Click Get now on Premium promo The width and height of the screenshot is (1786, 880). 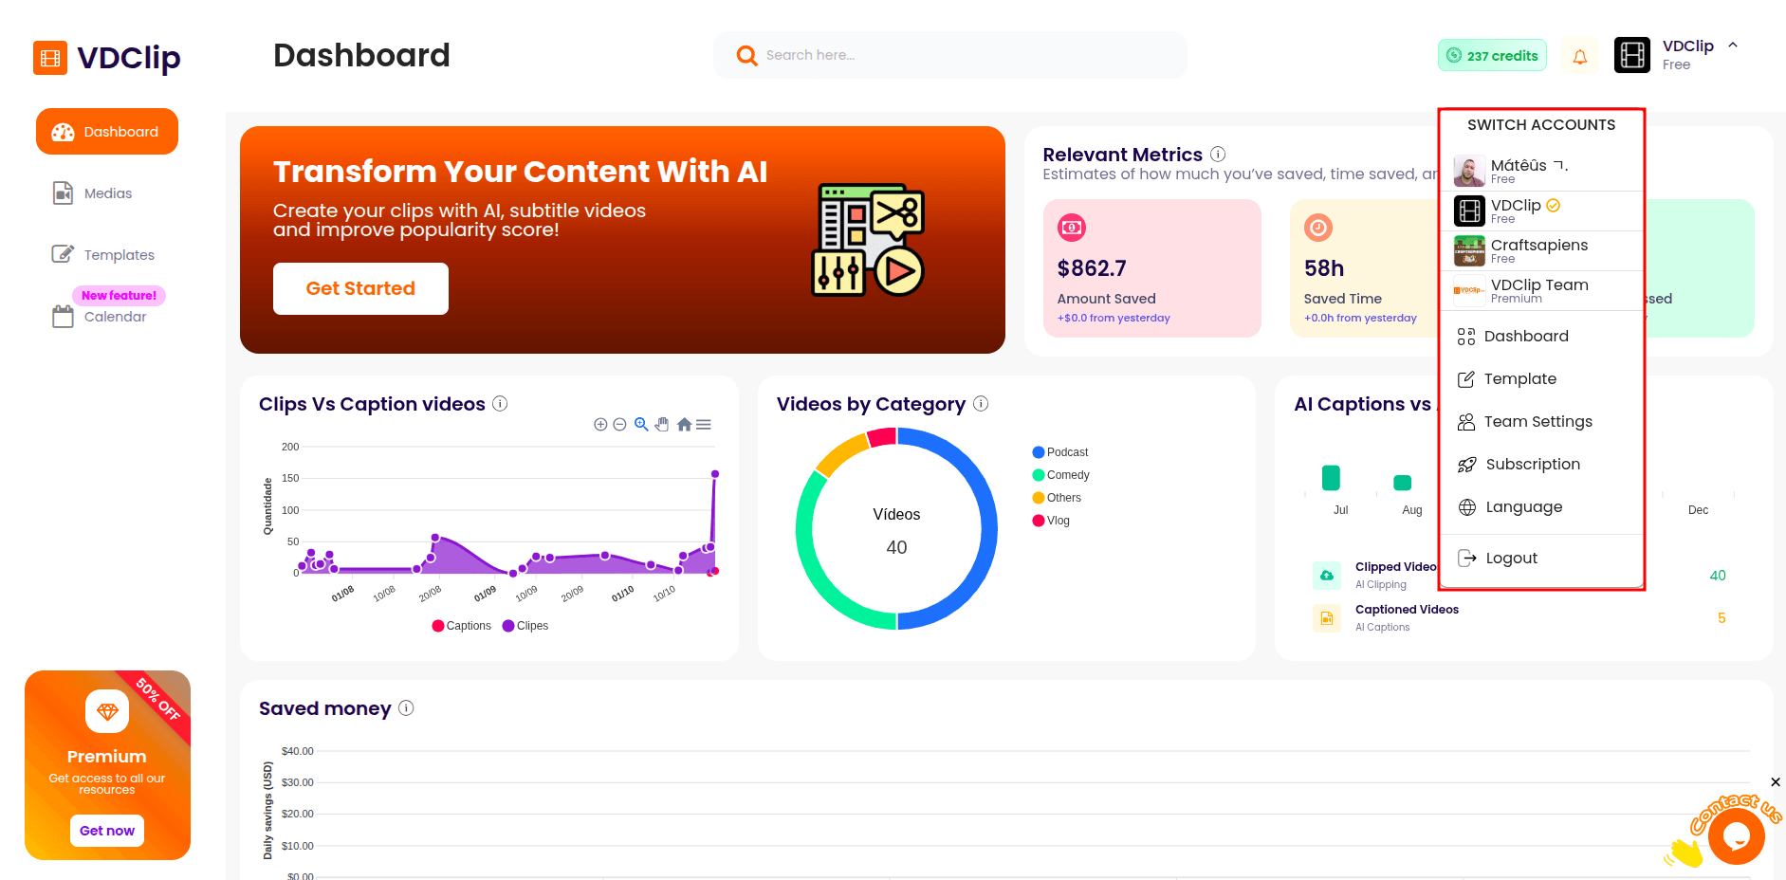pos(107,831)
